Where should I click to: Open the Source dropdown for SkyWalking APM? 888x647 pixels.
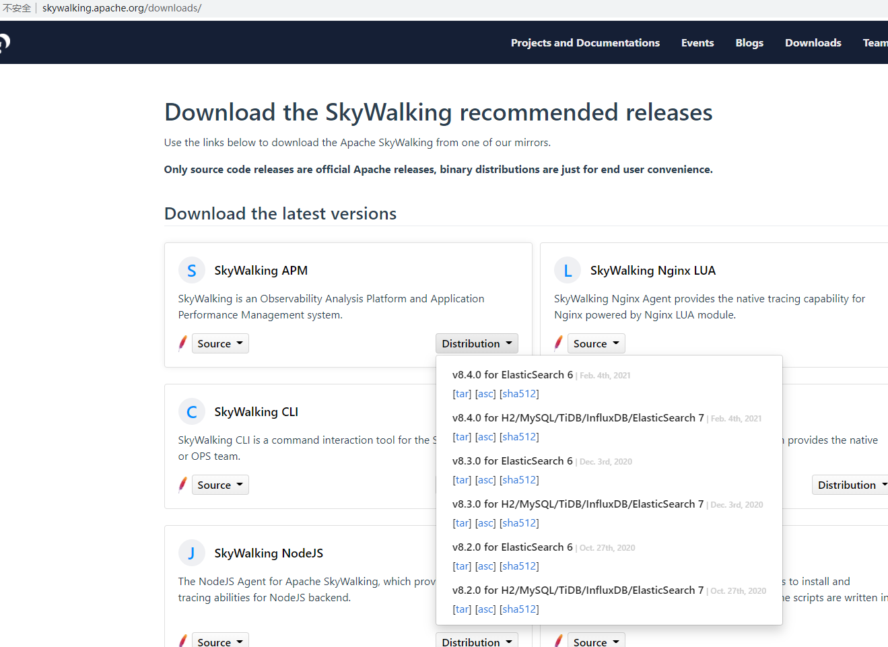(x=220, y=343)
